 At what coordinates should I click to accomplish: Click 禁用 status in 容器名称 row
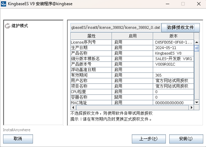(x=118, y=97)
